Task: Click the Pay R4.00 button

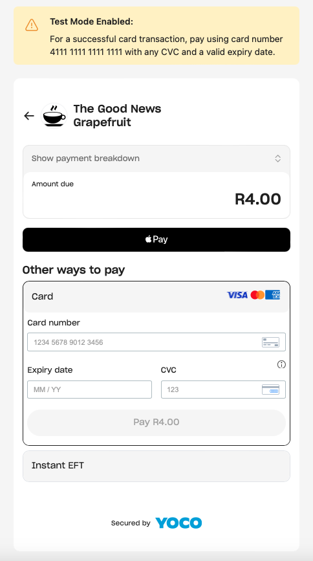Action: point(156,422)
